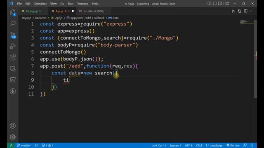Click the VS Code logo in title bar
Screen dimensions: 264x148
pyautogui.click(x=11, y=4)
